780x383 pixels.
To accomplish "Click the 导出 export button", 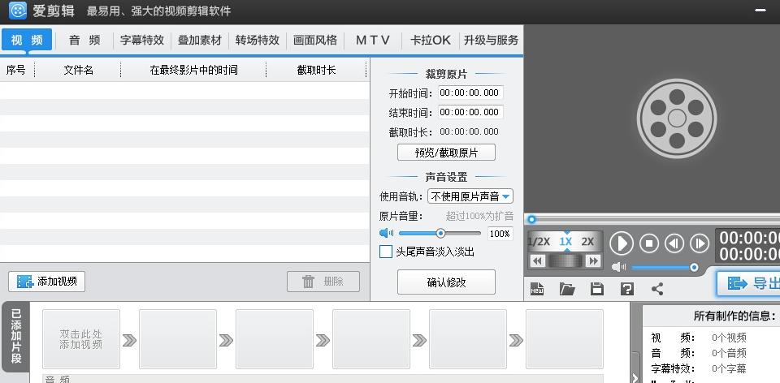I will pyautogui.click(x=748, y=283).
